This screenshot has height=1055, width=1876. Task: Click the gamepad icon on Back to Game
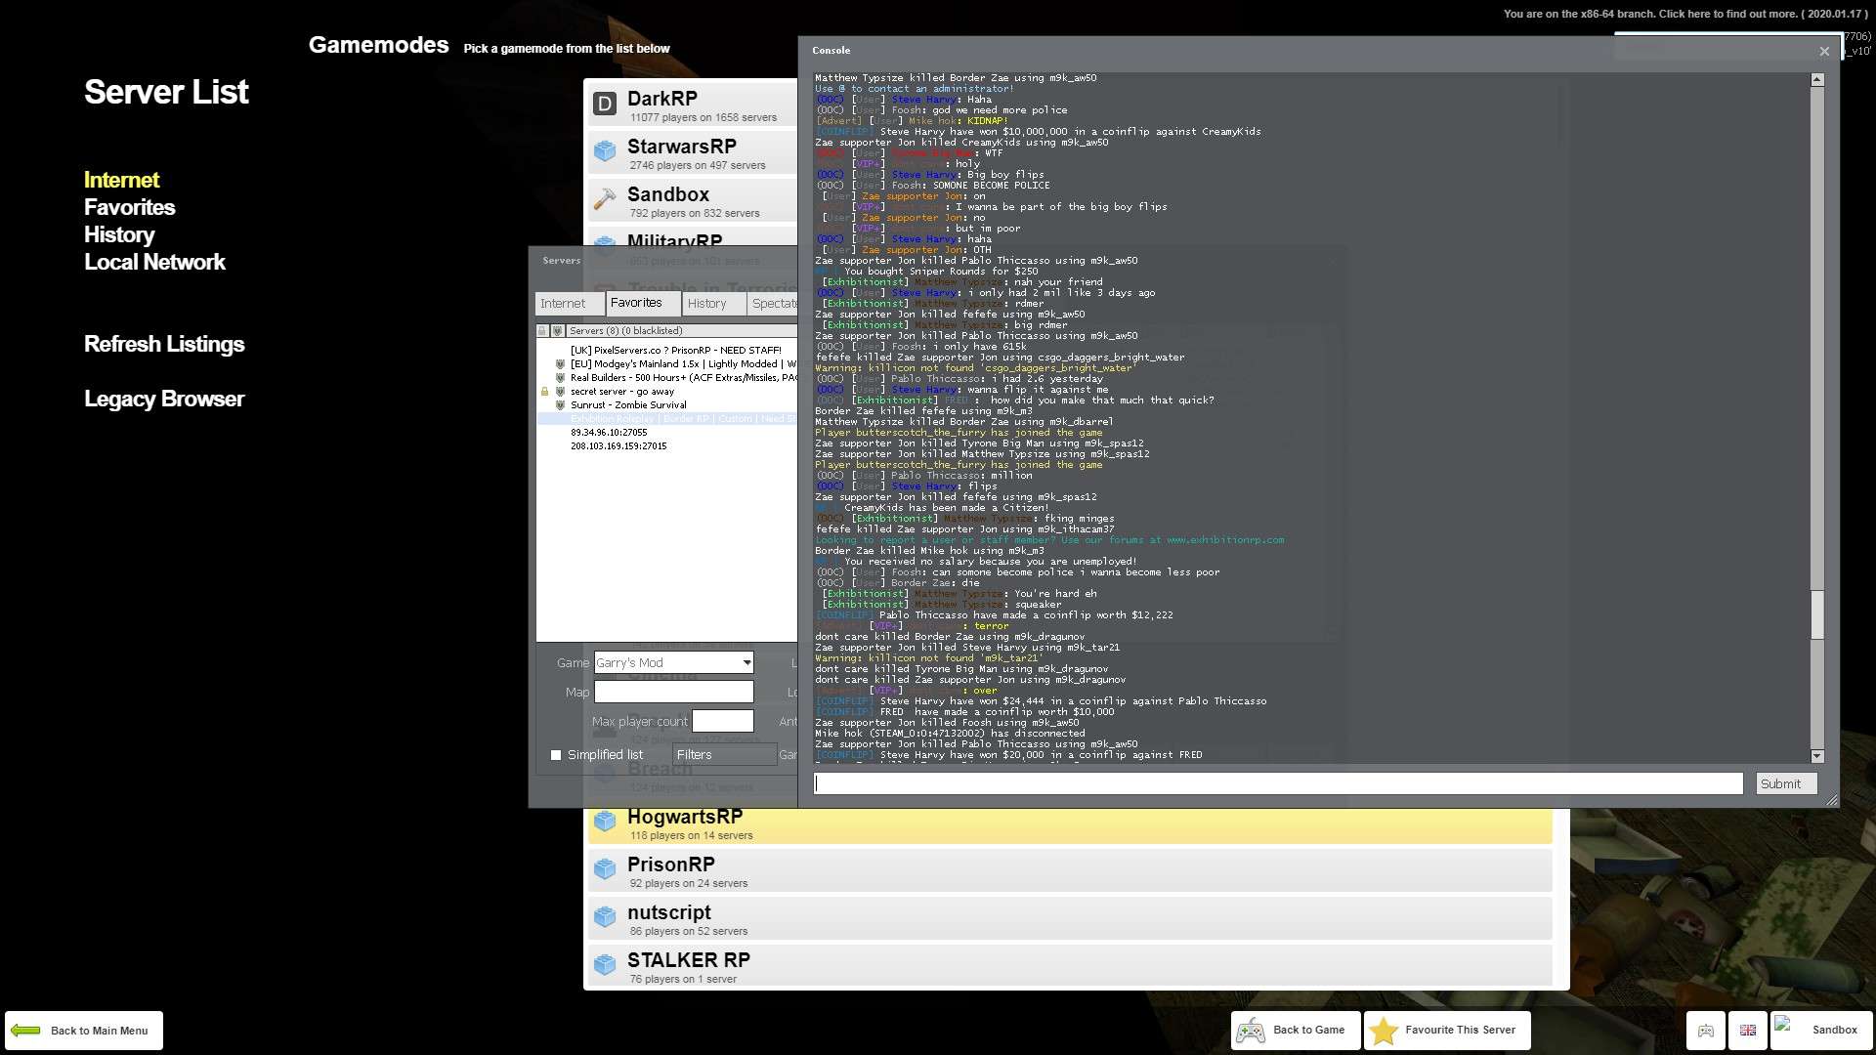tap(1251, 1031)
